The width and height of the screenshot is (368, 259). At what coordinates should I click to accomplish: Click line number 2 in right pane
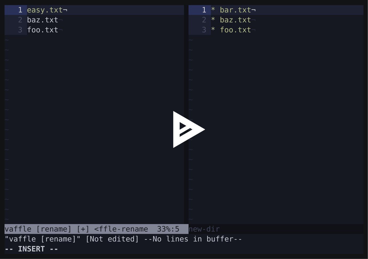(x=204, y=20)
